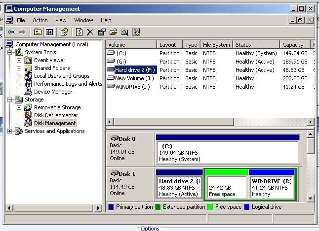Click the Back arrow toolbar icon
319x231 pixels.
click(x=11, y=32)
